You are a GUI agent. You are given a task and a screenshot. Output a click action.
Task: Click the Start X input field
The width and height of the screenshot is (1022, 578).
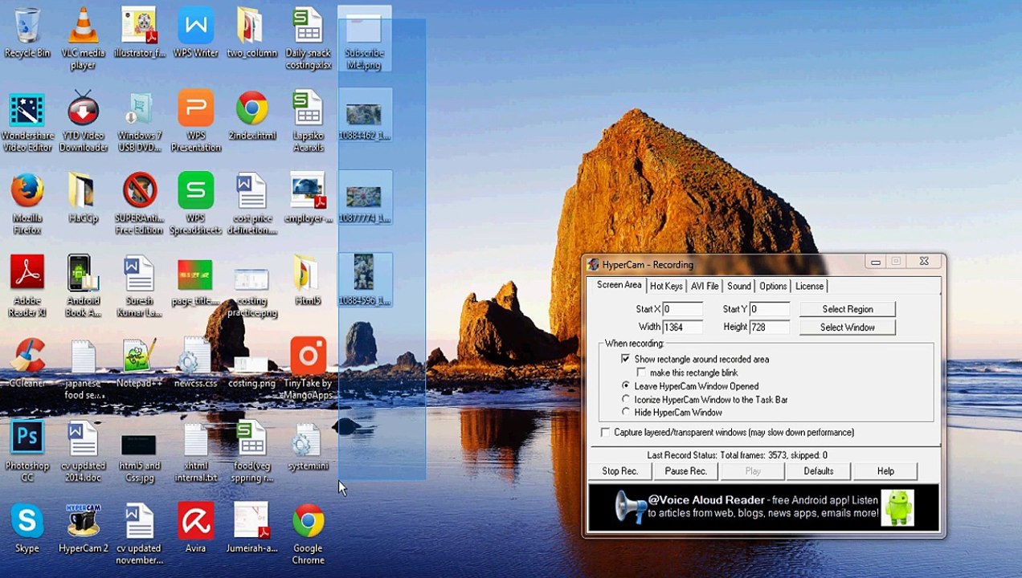[x=682, y=309]
